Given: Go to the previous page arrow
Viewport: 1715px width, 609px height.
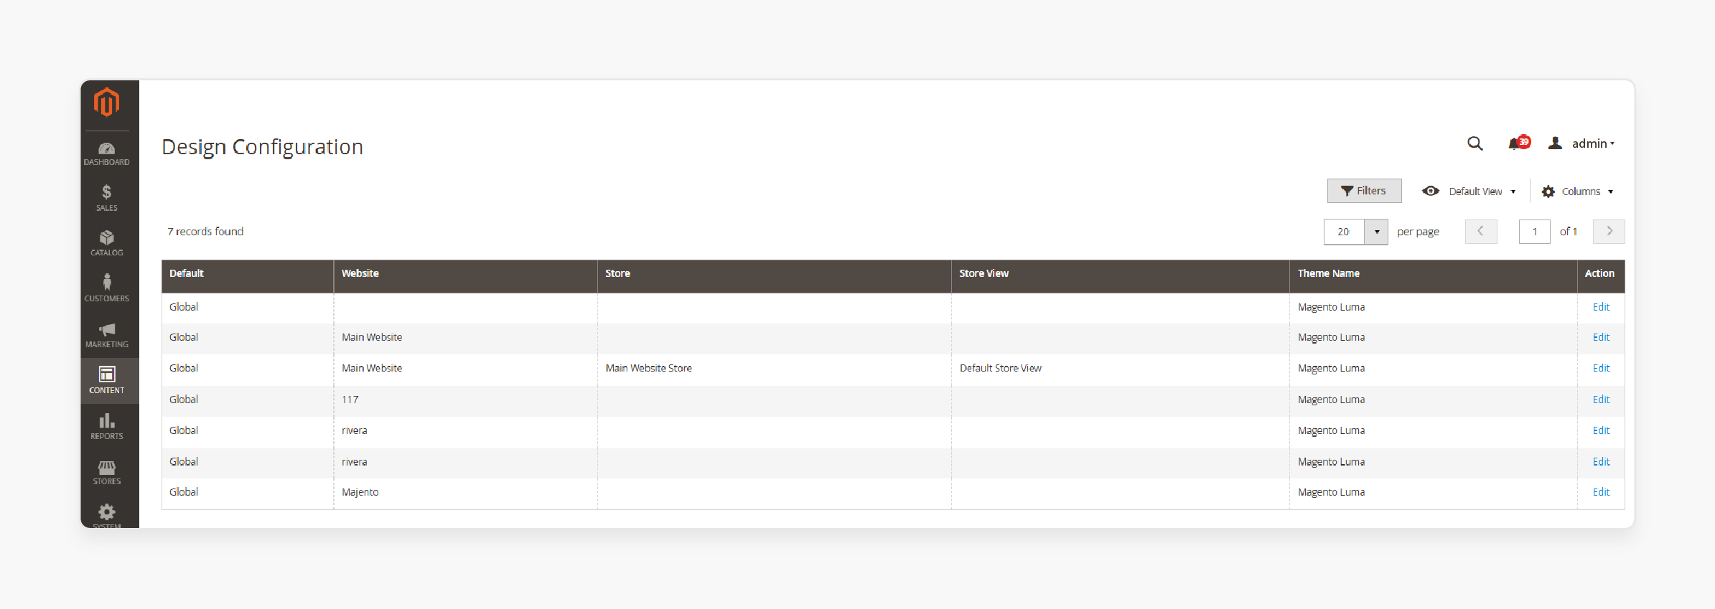Looking at the screenshot, I should click(1481, 232).
